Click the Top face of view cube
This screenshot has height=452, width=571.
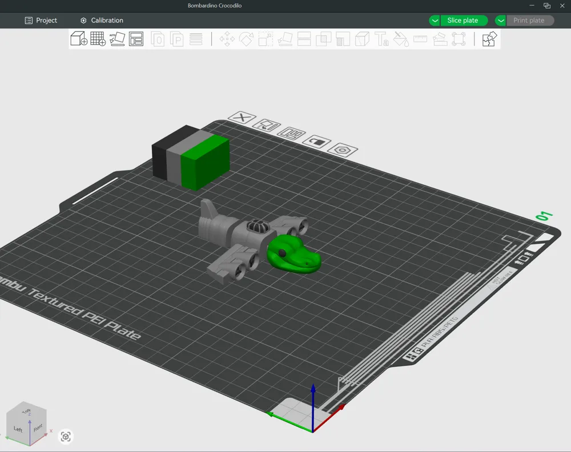tap(27, 411)
